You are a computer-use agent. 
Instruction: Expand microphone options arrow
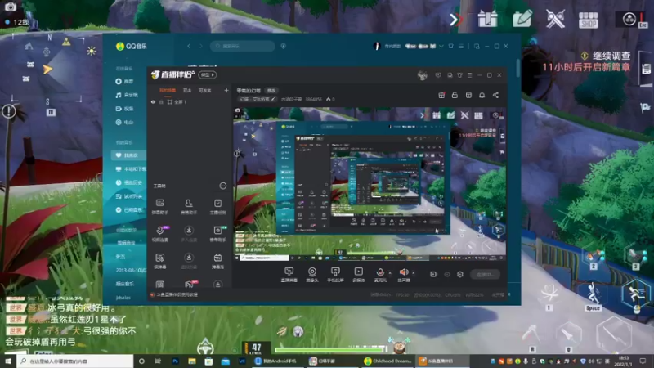coord(391,273)
